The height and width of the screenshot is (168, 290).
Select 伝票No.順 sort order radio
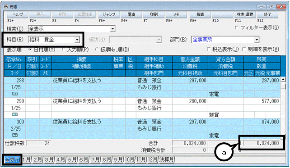tap(97, 50)
